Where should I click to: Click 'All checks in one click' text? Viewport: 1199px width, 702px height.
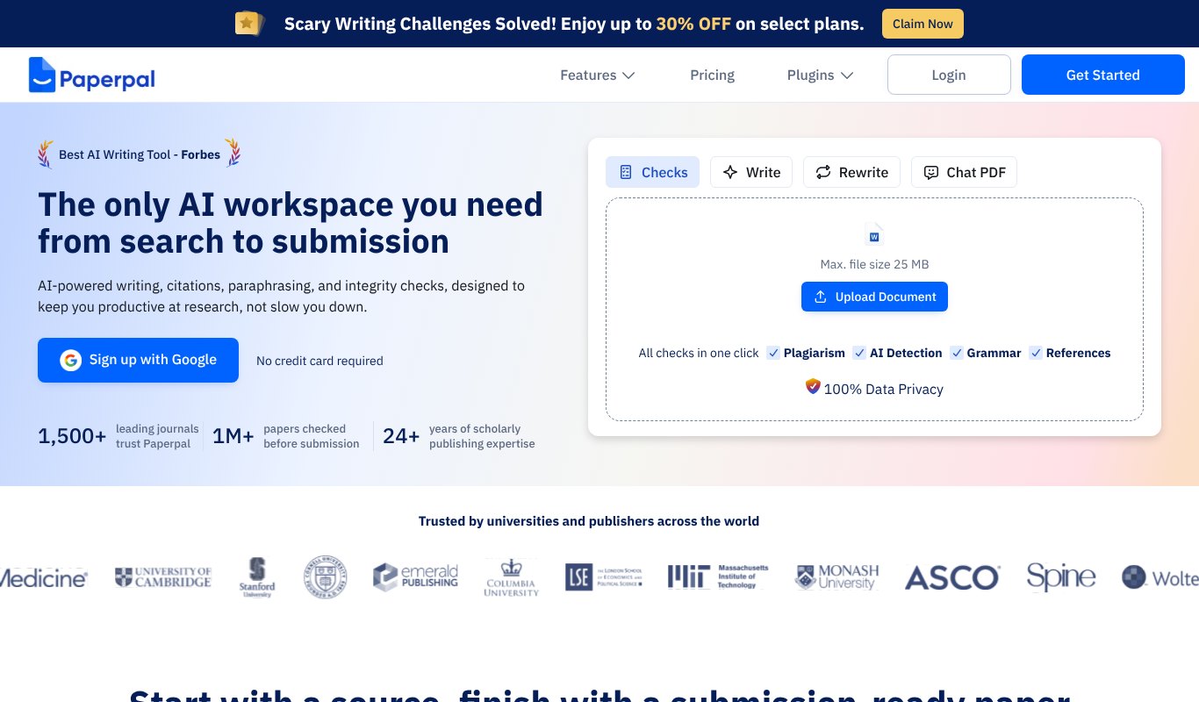[699, 353]
